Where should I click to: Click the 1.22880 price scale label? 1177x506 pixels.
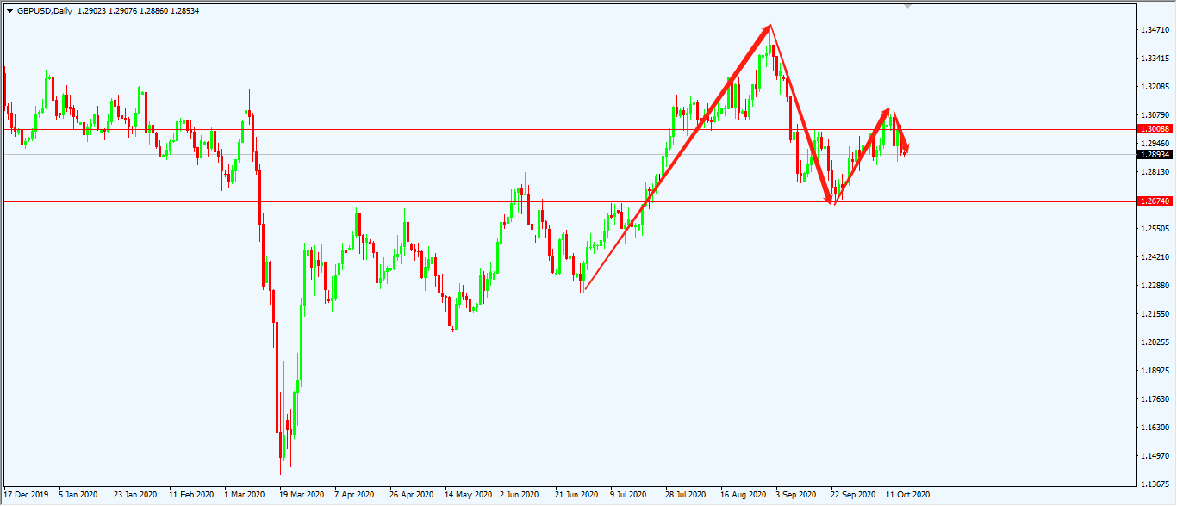click(1154, 286)
